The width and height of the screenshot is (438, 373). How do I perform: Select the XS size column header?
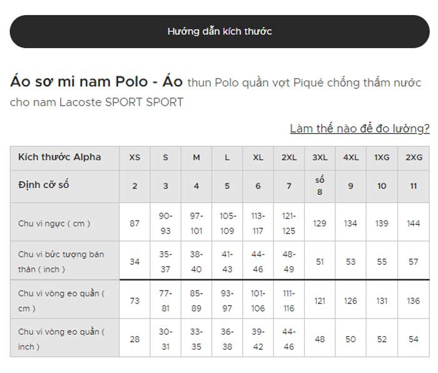coord(135,157)
